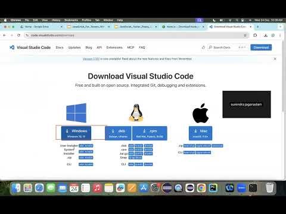Viewport: 286px width, 214px height.
Task: Click the Search Docs field
Action: (x=228, y=48)
